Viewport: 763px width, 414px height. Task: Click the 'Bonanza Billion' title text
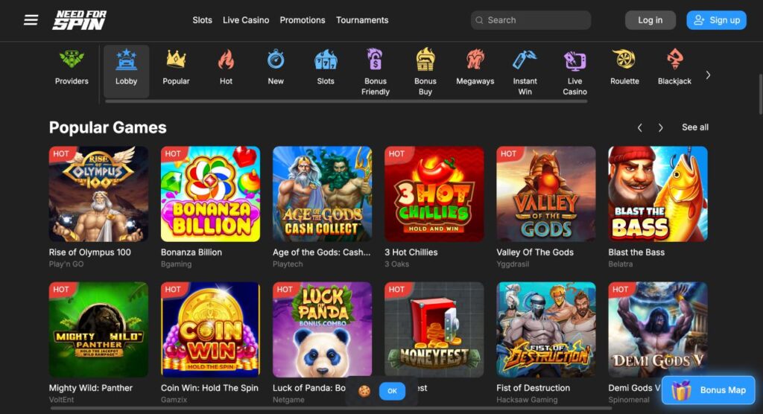(191, 252)
